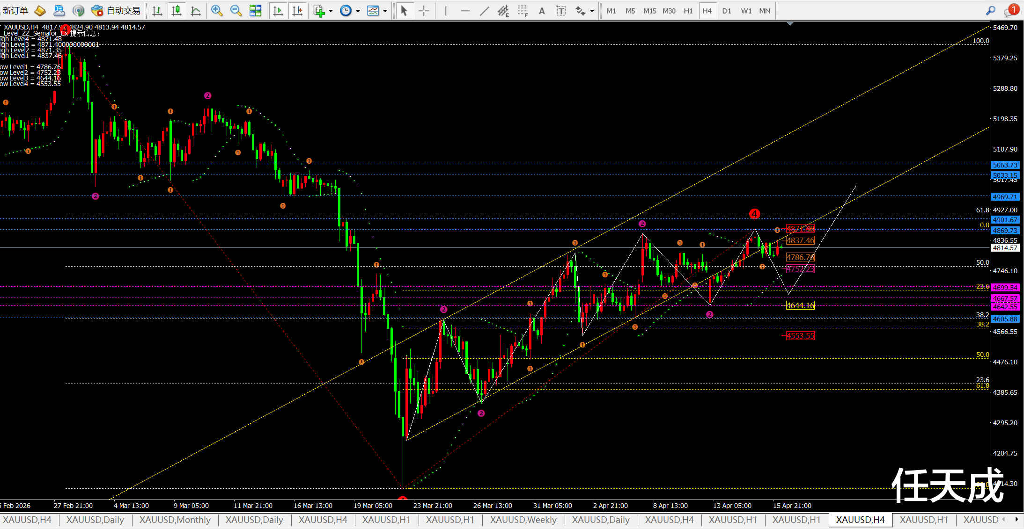Open the notifications chat bubble icon
The width and height of the screenshot is (1024, 529).
coord(1010,11)
